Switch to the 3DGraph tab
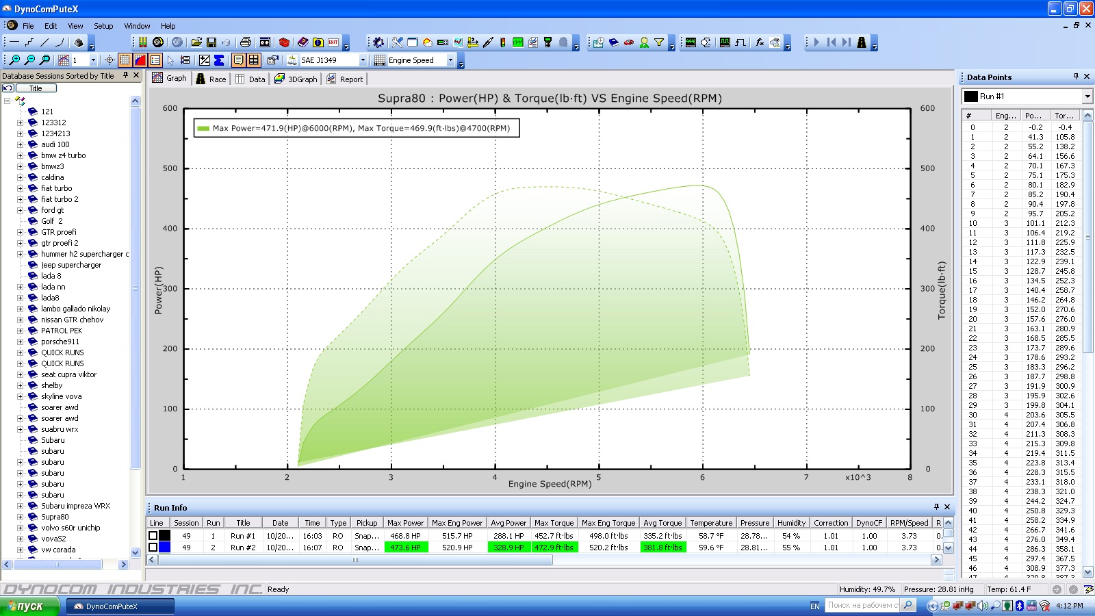This screenshot has width=1095, height=616. pyautogui.click(x=296, y=79)
